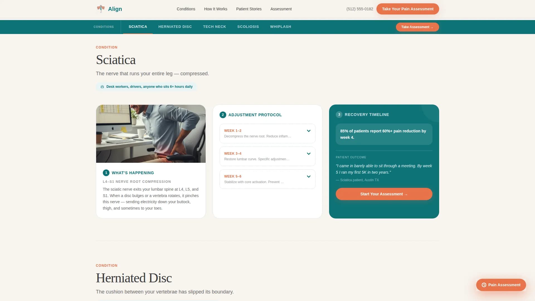
Task: Click the arrow icon inside Start Your Assessment
Action: click(x=406, y=194)
